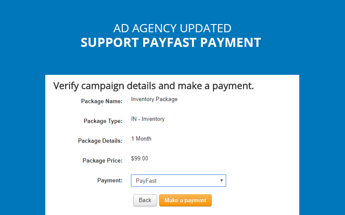Click the Payment dropdown arrow

222,181
